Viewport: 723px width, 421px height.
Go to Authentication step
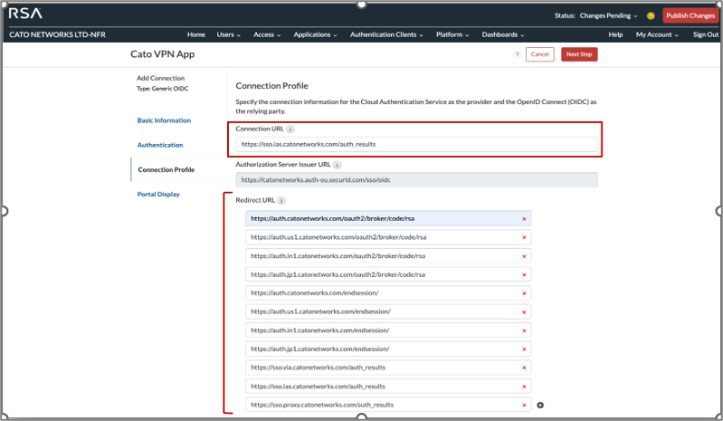pyautogui.click(x=160, y=145)
